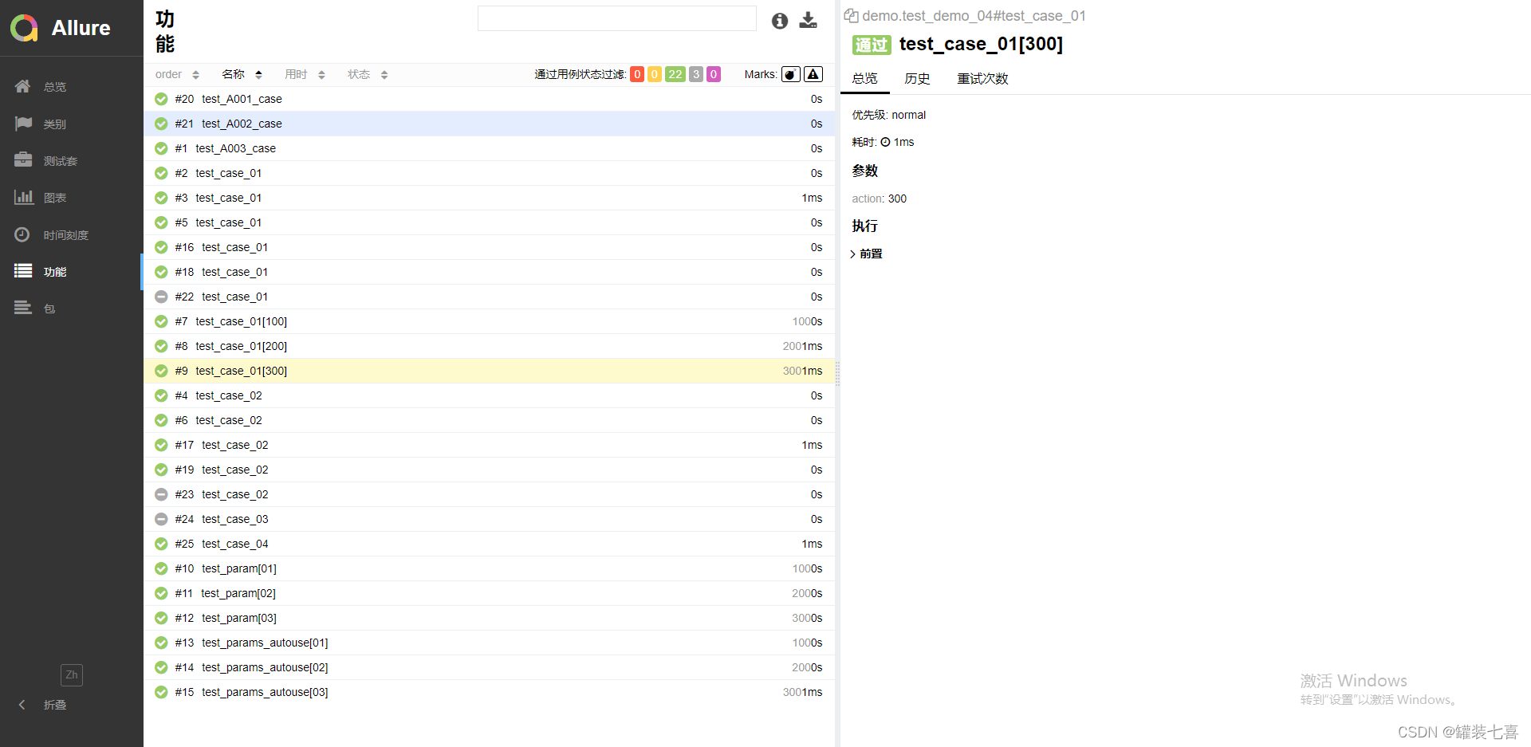Screen dimensions: 1531x747
Task: Open 图表 graphs chart icon
Action: 23,197
